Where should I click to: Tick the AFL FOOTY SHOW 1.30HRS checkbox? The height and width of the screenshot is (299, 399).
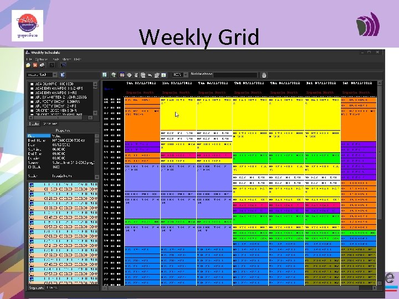coord(32,102)
